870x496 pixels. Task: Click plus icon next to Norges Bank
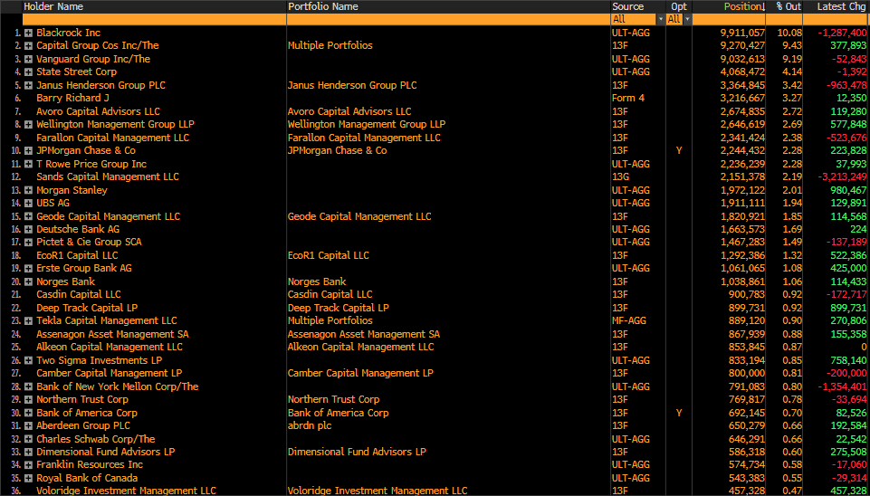tap(29, 281)
